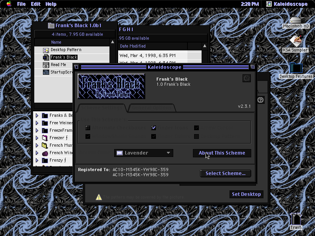Click the Set Desktop button
This screenshot has width=315, height=236.
246,194
